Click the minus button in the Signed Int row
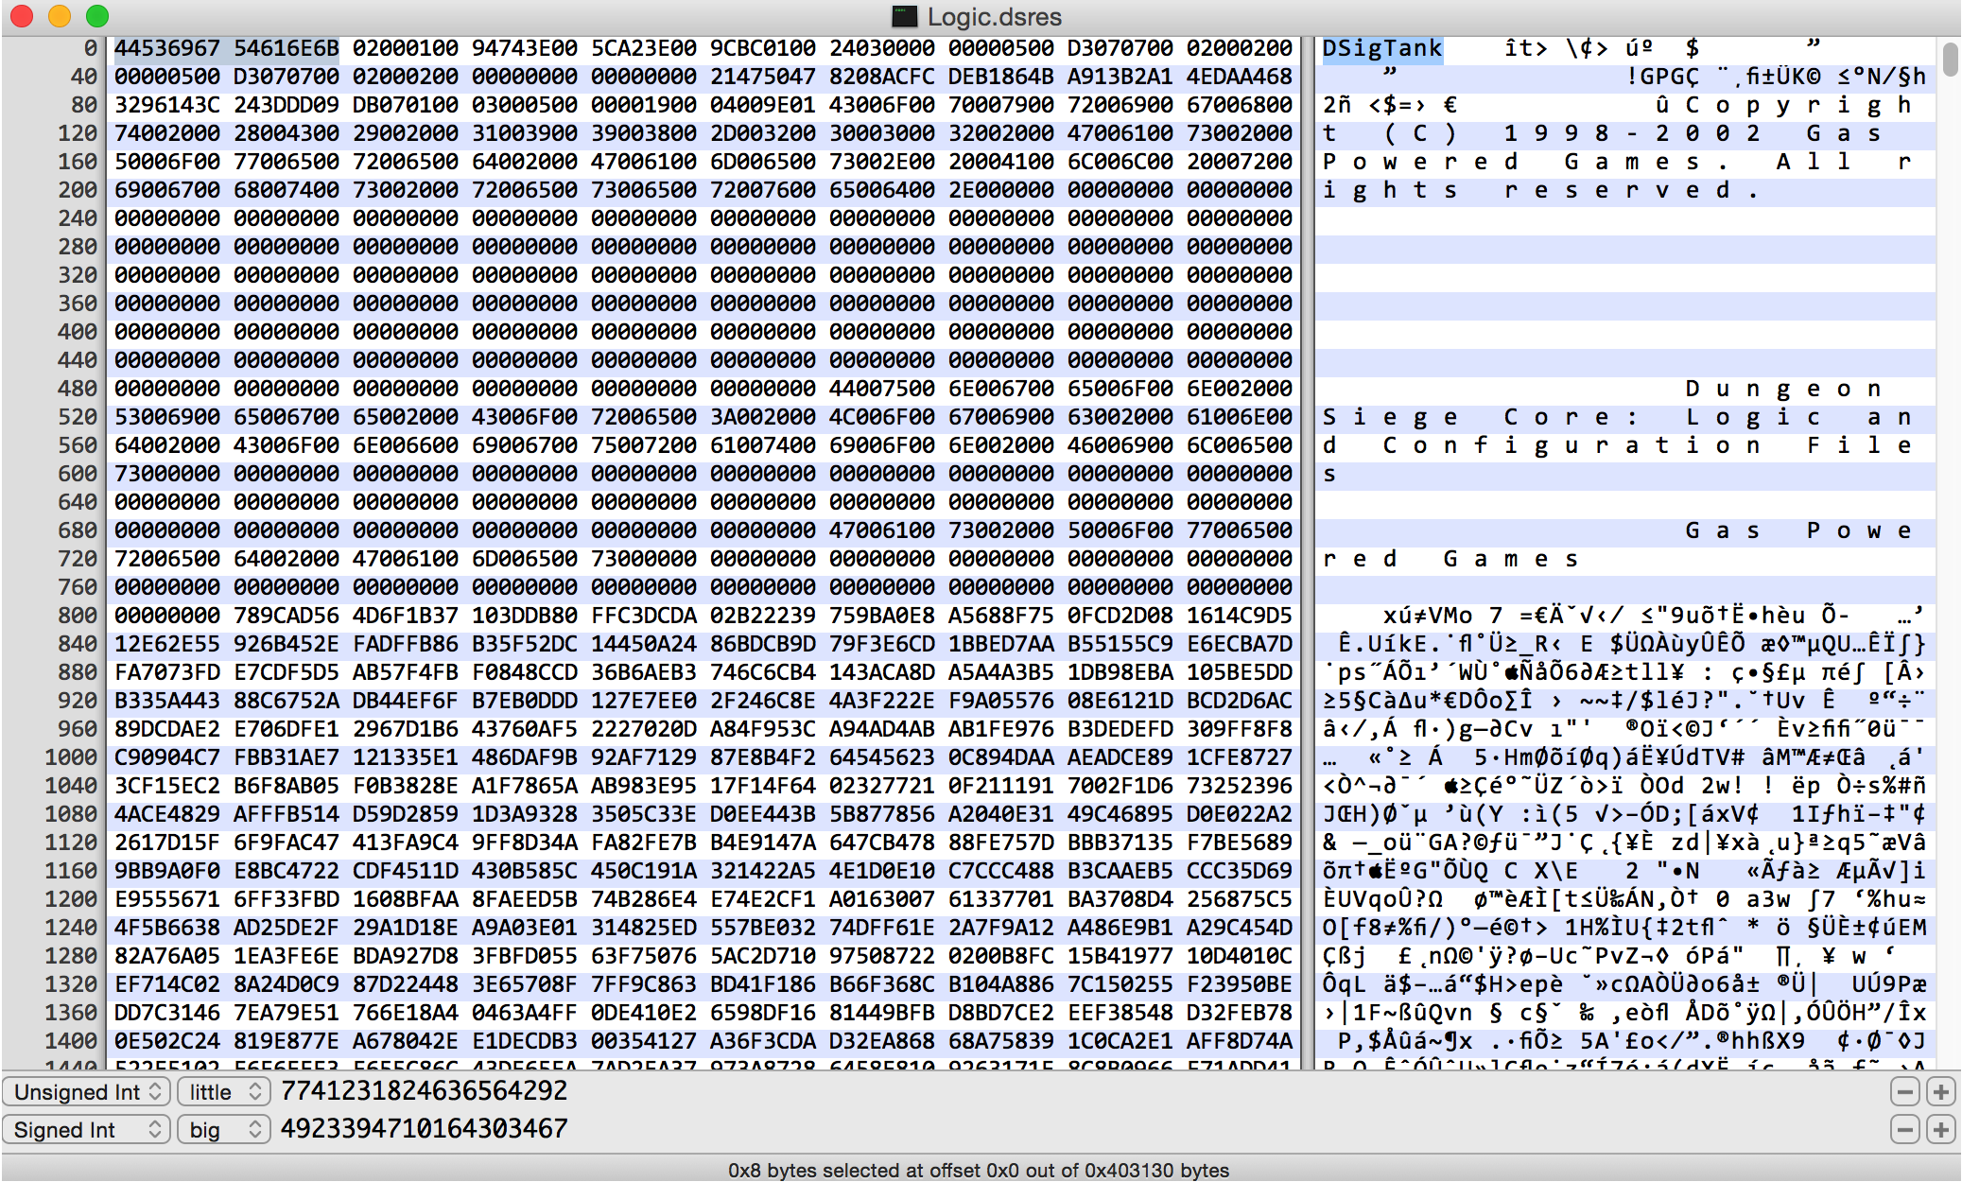The image size is (1962, 1182). [1905, 1130]
